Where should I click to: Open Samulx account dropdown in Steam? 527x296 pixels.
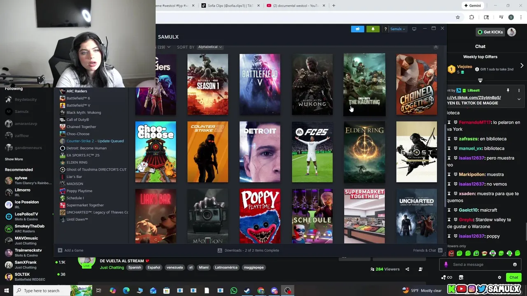(398, 29)
